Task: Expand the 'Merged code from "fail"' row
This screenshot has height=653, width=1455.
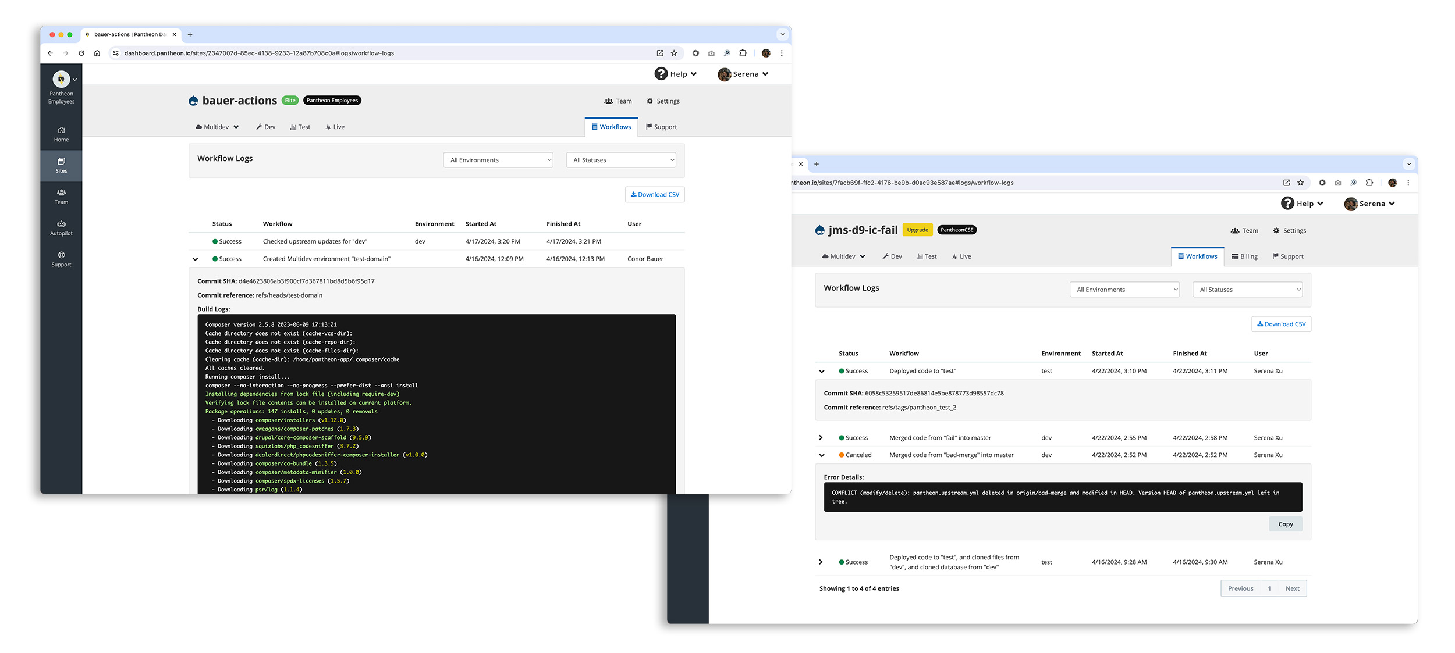Action: coord(821,438)
